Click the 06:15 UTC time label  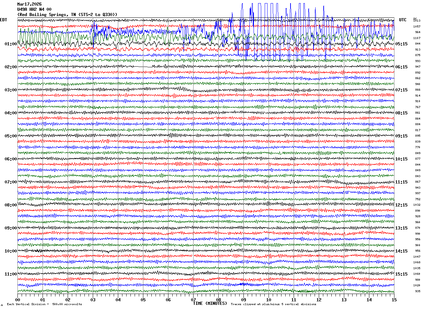point(401,67)
